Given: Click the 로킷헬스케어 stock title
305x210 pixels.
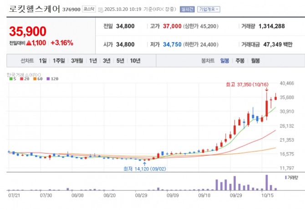Looking at the screenshot, I should [35, 9].
